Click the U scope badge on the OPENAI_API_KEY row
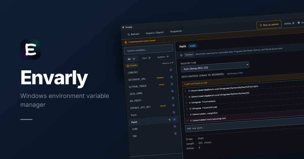 click(173, 105)
